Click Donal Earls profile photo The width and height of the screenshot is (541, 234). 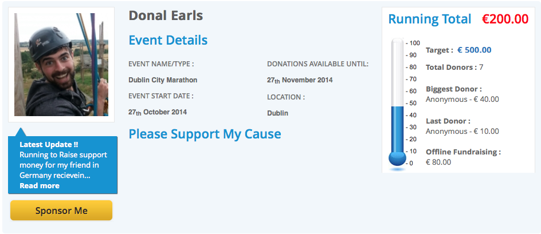click(61, 65)
